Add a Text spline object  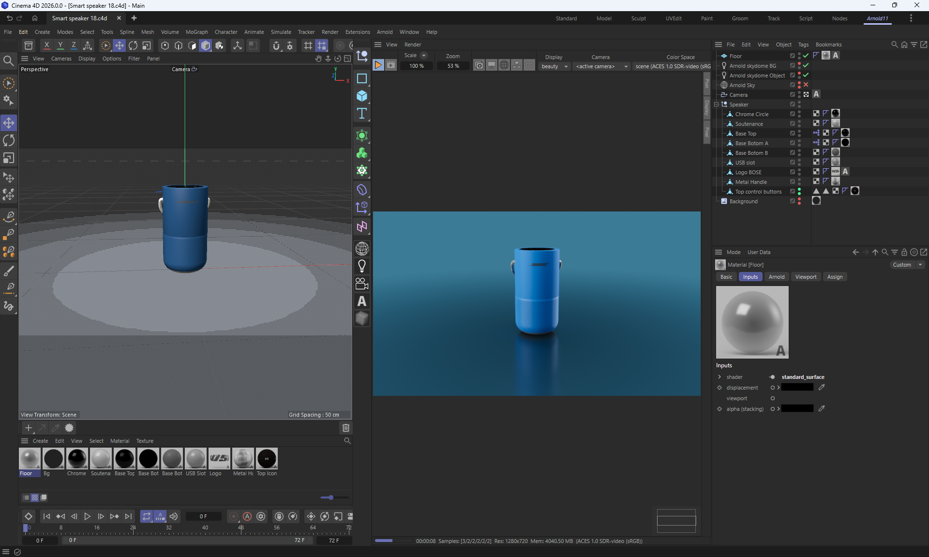[362, 114]
